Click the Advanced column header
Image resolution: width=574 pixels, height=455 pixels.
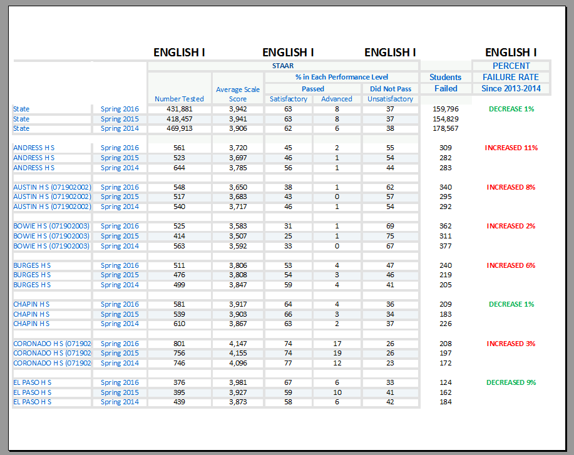pos(337,99)
